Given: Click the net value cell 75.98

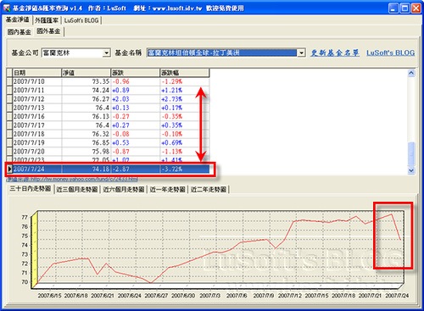Looking at the screenshot, I should point(86,152).
